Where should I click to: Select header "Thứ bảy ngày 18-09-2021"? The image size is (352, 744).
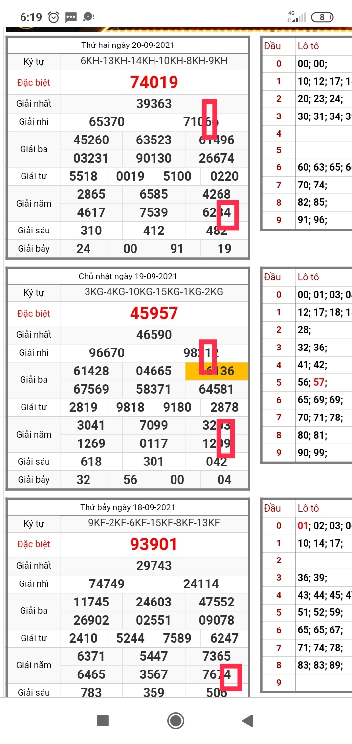click(x=128, y=508)
